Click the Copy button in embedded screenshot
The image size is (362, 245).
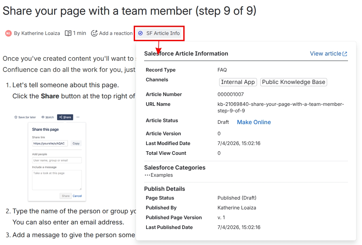76,143
